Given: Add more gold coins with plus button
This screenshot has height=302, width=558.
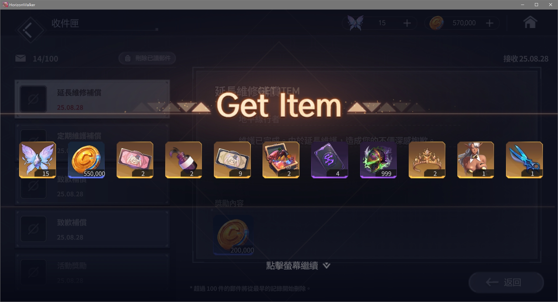Looking at the screenshot, I should click(x=489, y=23).
